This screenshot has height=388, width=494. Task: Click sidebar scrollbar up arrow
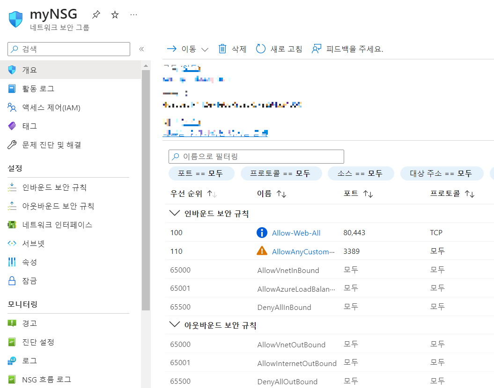[146, 66]
